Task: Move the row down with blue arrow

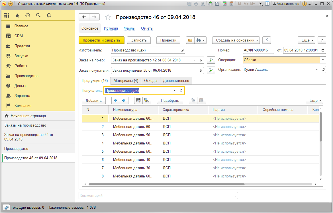Action: coord(124,100)
